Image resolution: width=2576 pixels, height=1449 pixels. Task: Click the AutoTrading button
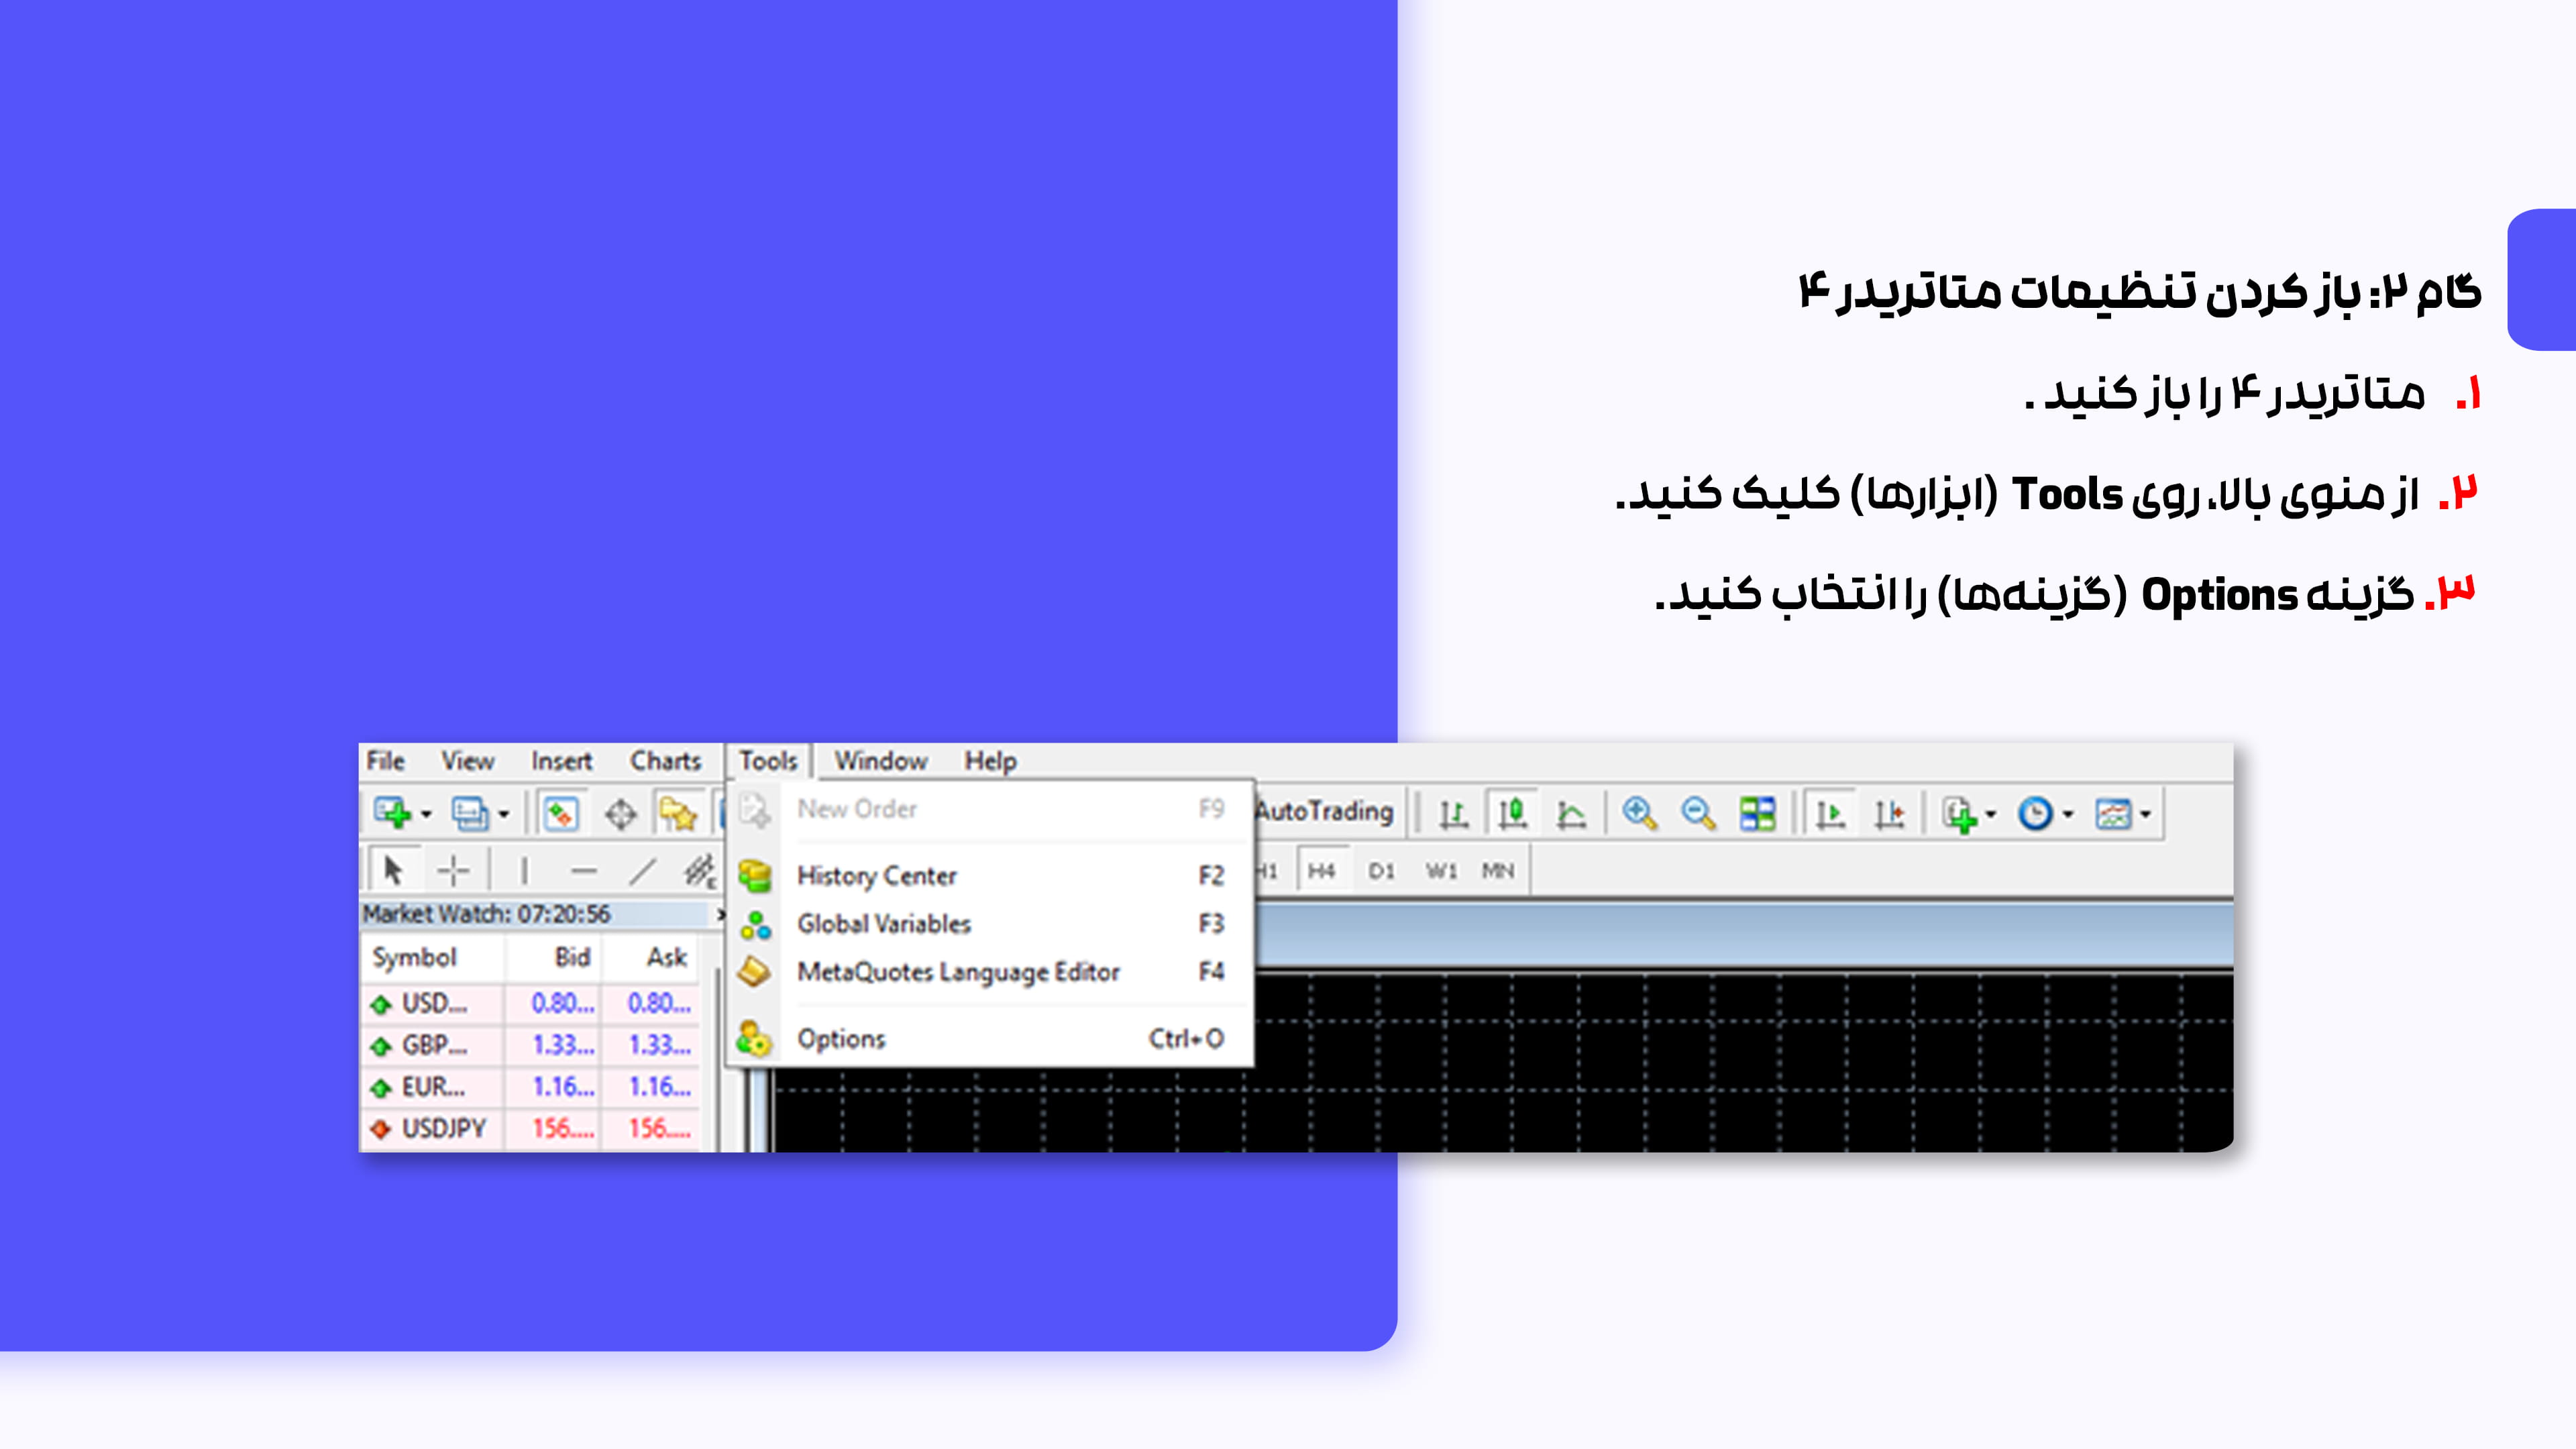point(1324,811)
